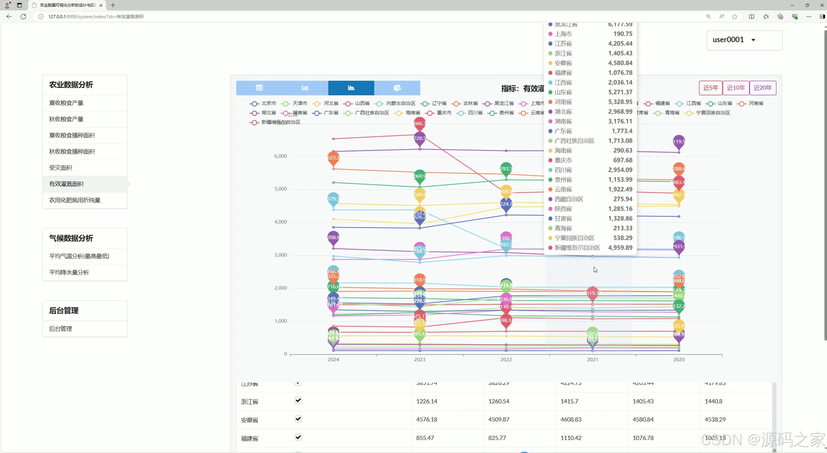Uncheck the 安徽省 row checkbox
827x453 pixels.
pos(298,419)
